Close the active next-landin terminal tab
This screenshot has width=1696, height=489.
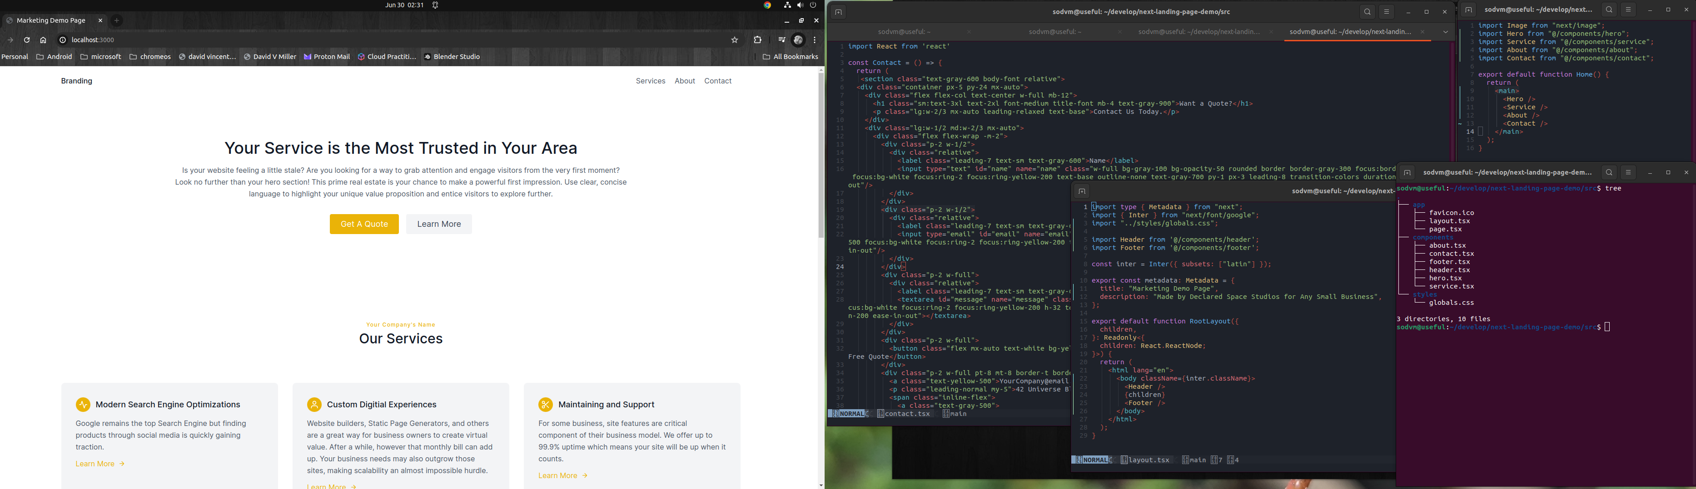(x=1423, y=32)
